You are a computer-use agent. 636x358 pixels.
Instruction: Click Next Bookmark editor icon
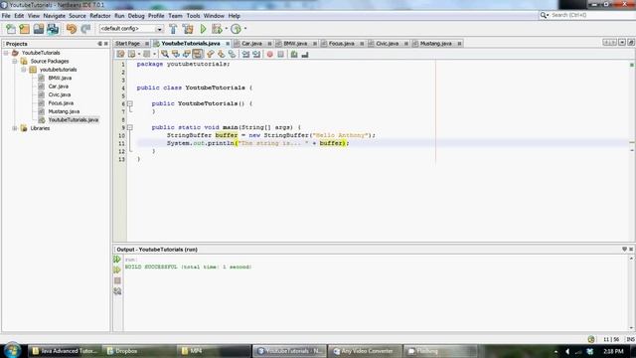[x=221, y=54]
